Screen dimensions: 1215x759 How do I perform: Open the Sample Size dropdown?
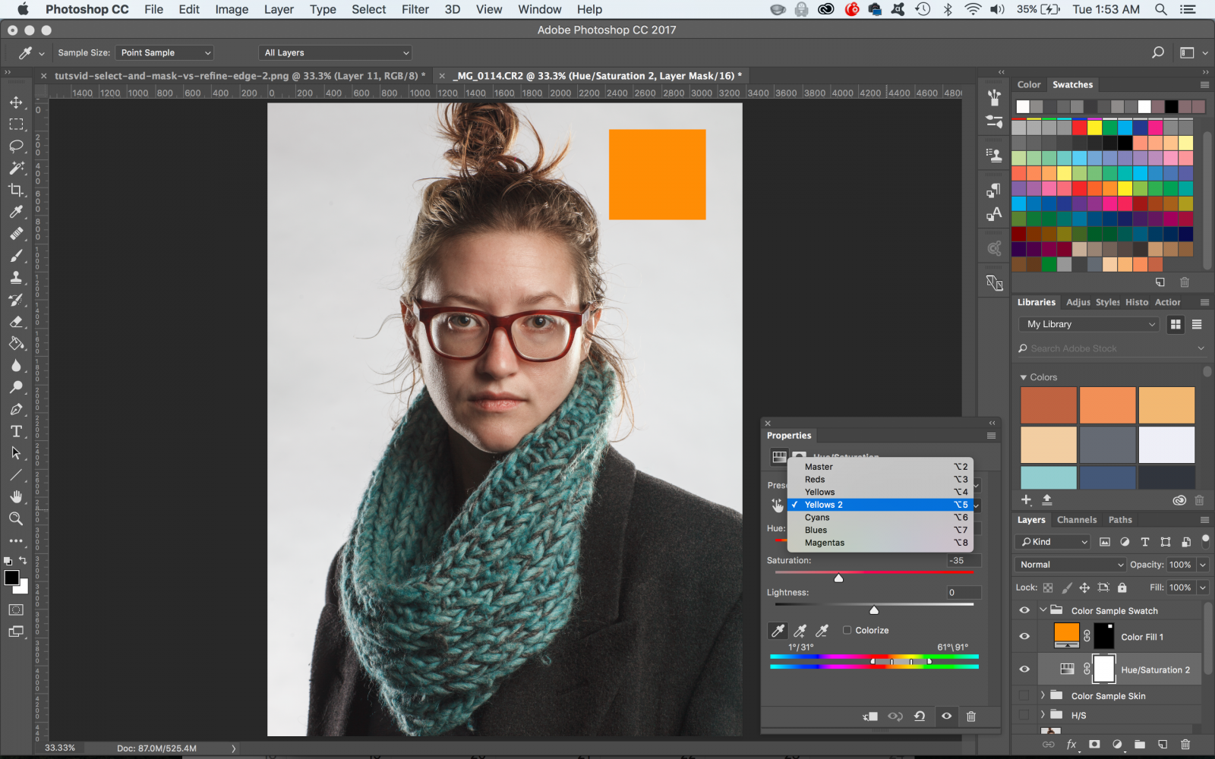coord(164,52)
